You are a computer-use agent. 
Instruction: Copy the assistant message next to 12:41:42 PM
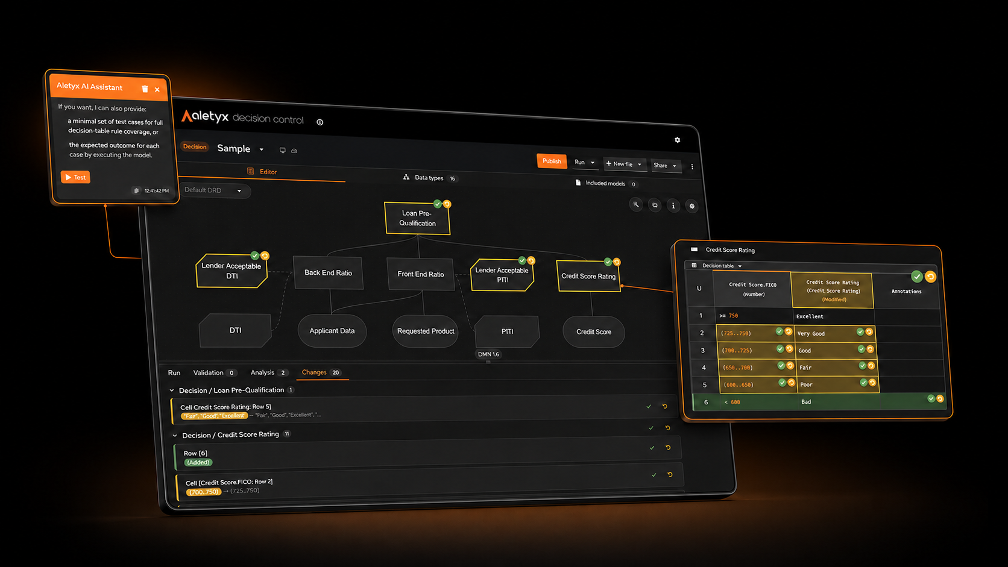(136, 190)
